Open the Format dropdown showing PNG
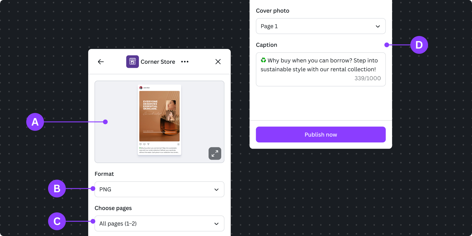The width and height of the screenshot is (472, 236). click(x=159, y=189)
